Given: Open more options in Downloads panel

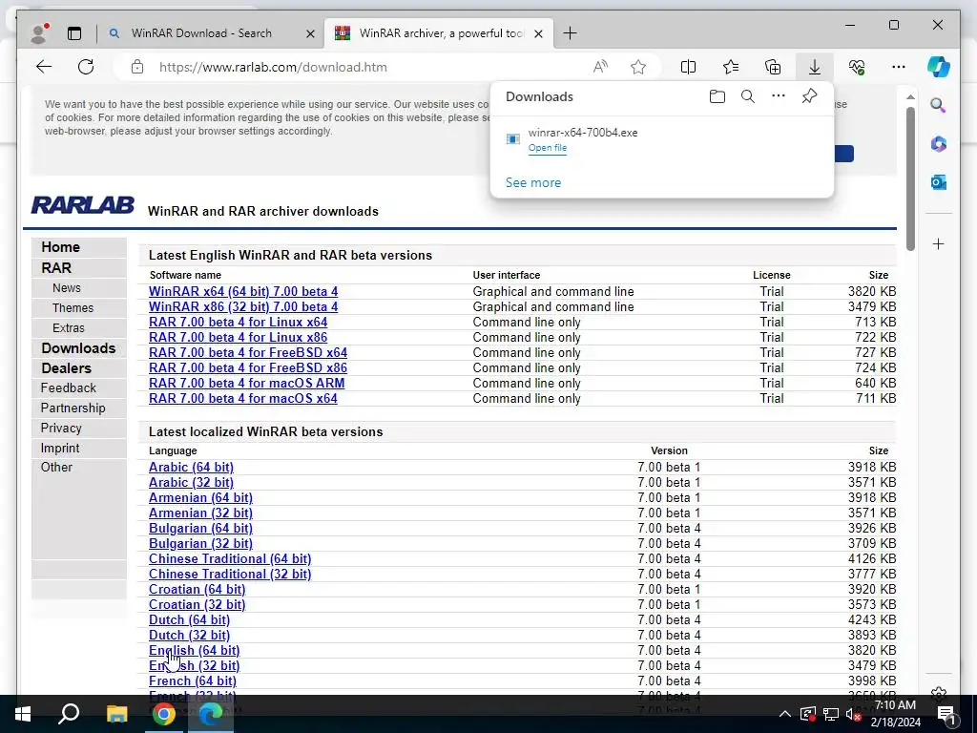Looking at the screenshot, I should pos(779,96).
